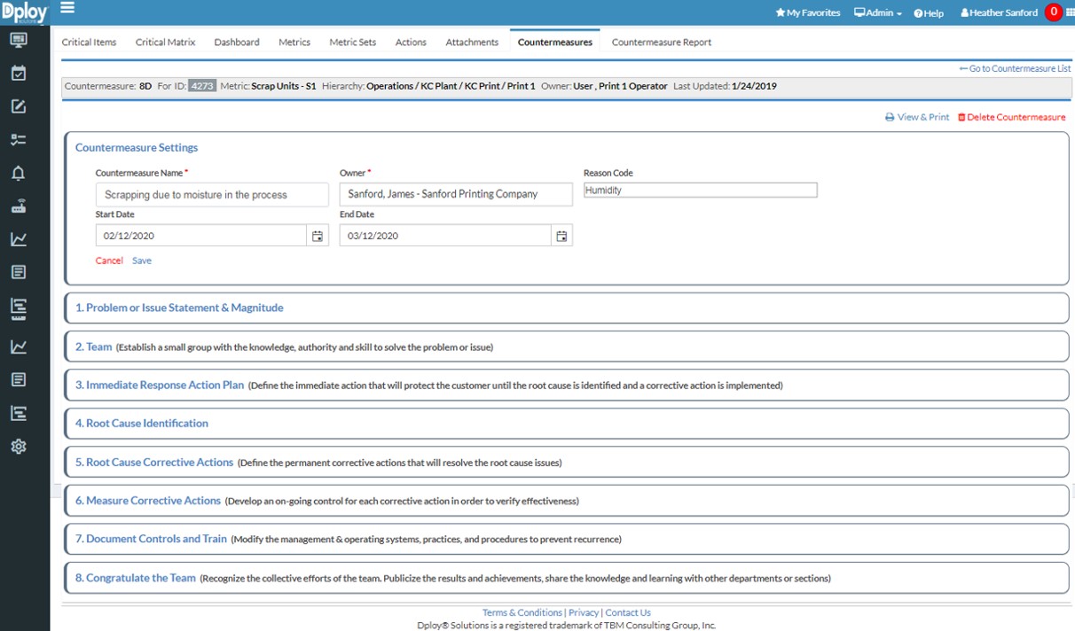The width and height of the screenshot is (1075, 631).
Task: Switch to the Metrics tab
Action: tap(294, 43)
